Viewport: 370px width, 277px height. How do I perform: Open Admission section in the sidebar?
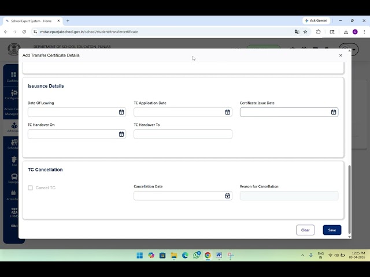(13, 128)
